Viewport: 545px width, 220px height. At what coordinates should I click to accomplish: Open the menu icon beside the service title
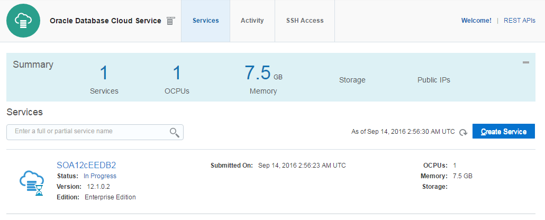pyautogui.click(x=170, y=21)
